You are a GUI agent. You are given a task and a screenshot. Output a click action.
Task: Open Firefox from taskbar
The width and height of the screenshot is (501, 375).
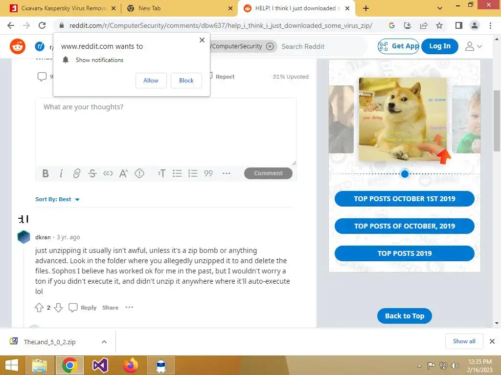130,365
